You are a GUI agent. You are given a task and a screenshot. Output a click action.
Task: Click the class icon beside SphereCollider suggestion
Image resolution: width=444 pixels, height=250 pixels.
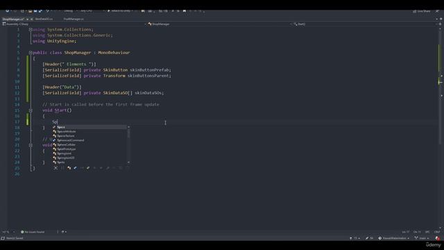(x=54, y=144)
